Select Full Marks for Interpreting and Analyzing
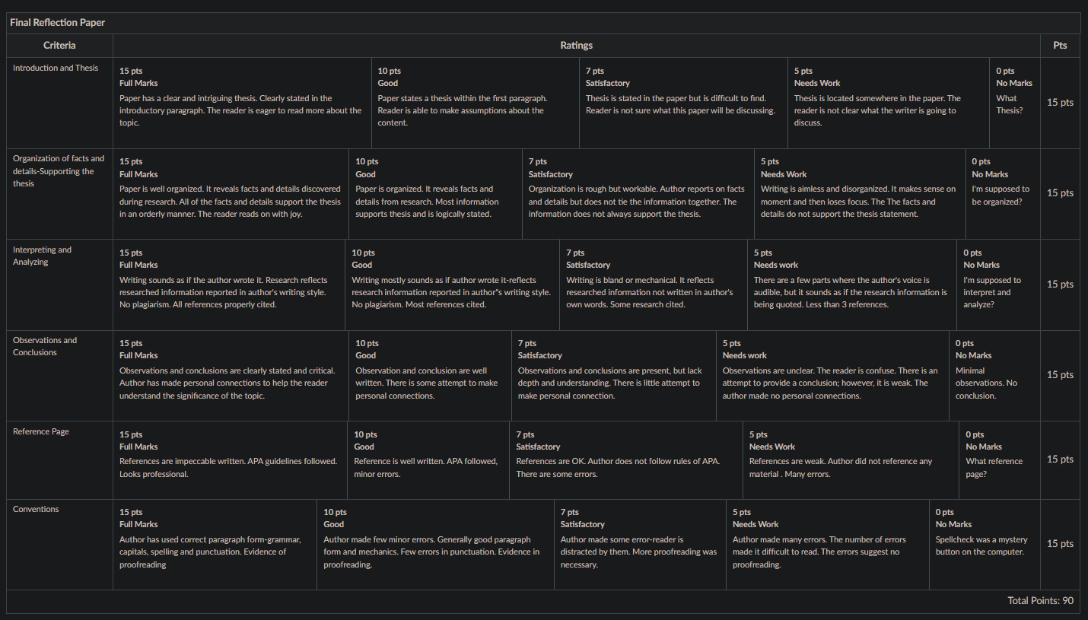This screenshot has height=620, width=1088. [229, 285]
